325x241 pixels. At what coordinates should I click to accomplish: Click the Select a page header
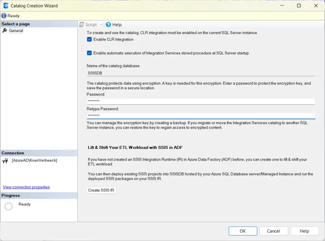click(x=39, y=24)
